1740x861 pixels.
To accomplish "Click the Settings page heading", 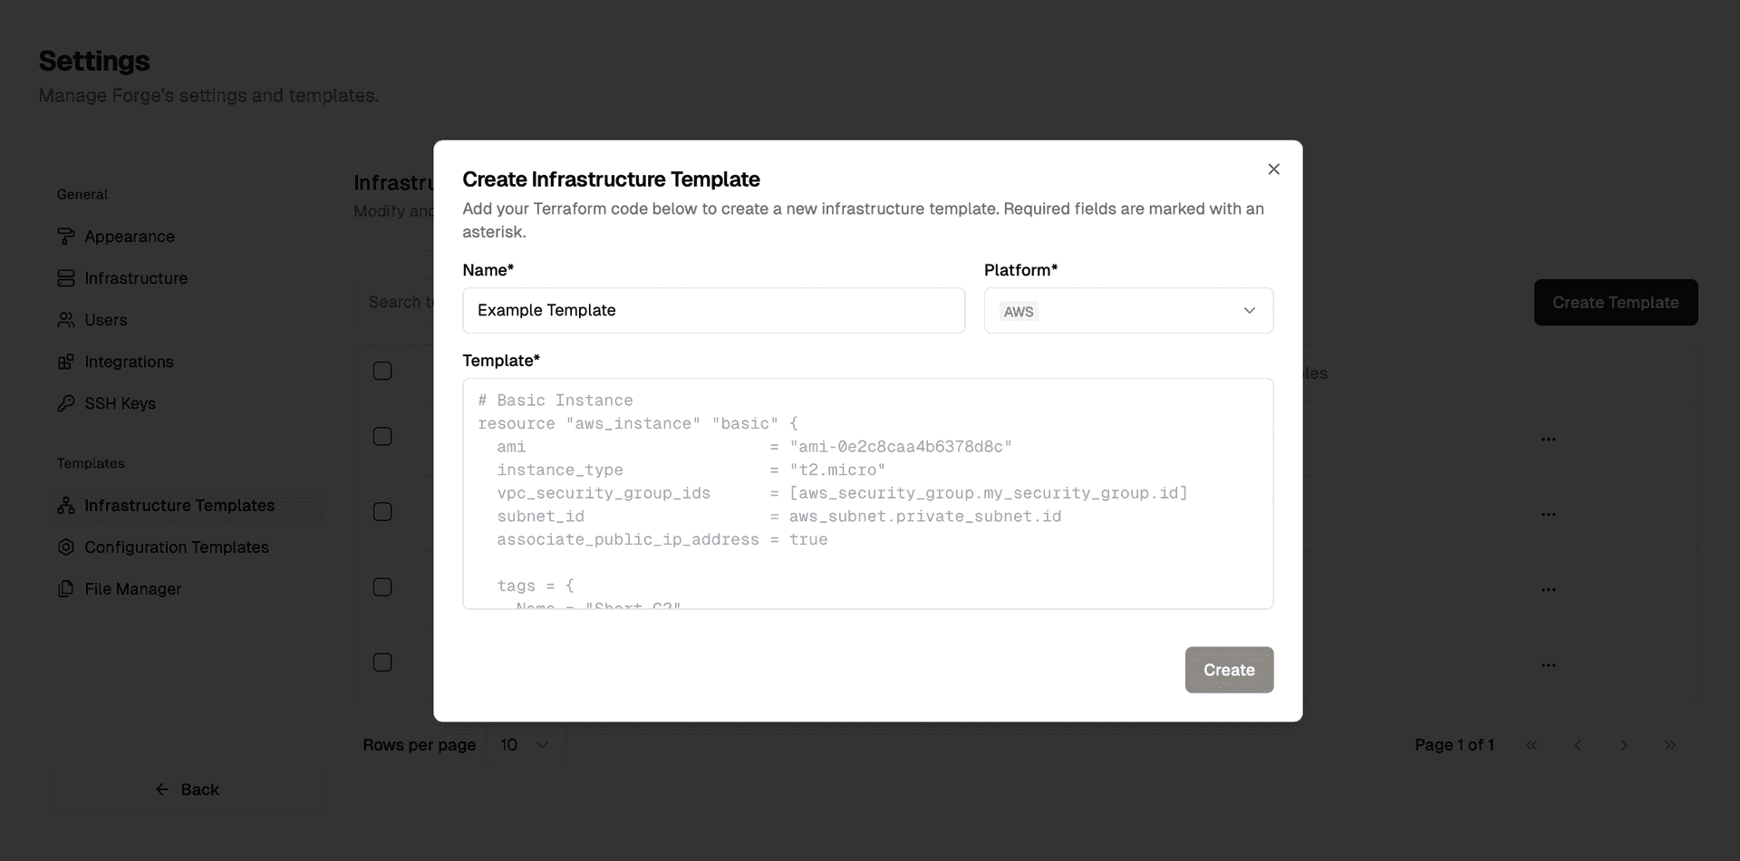I will (x=94, y=61).
